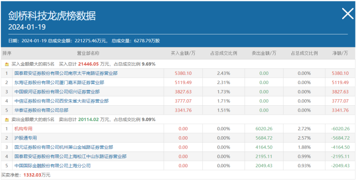Click the 0.99% proportion cell
Image resolution: width=357 pixels, height=181 pixels.
[x=304, y=156]
